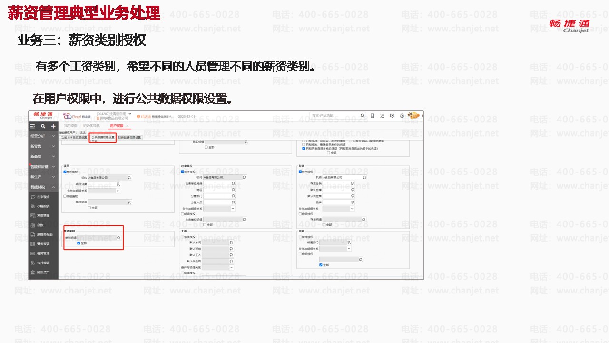Click the 税务管理 sidebar icon

[33, 253]
